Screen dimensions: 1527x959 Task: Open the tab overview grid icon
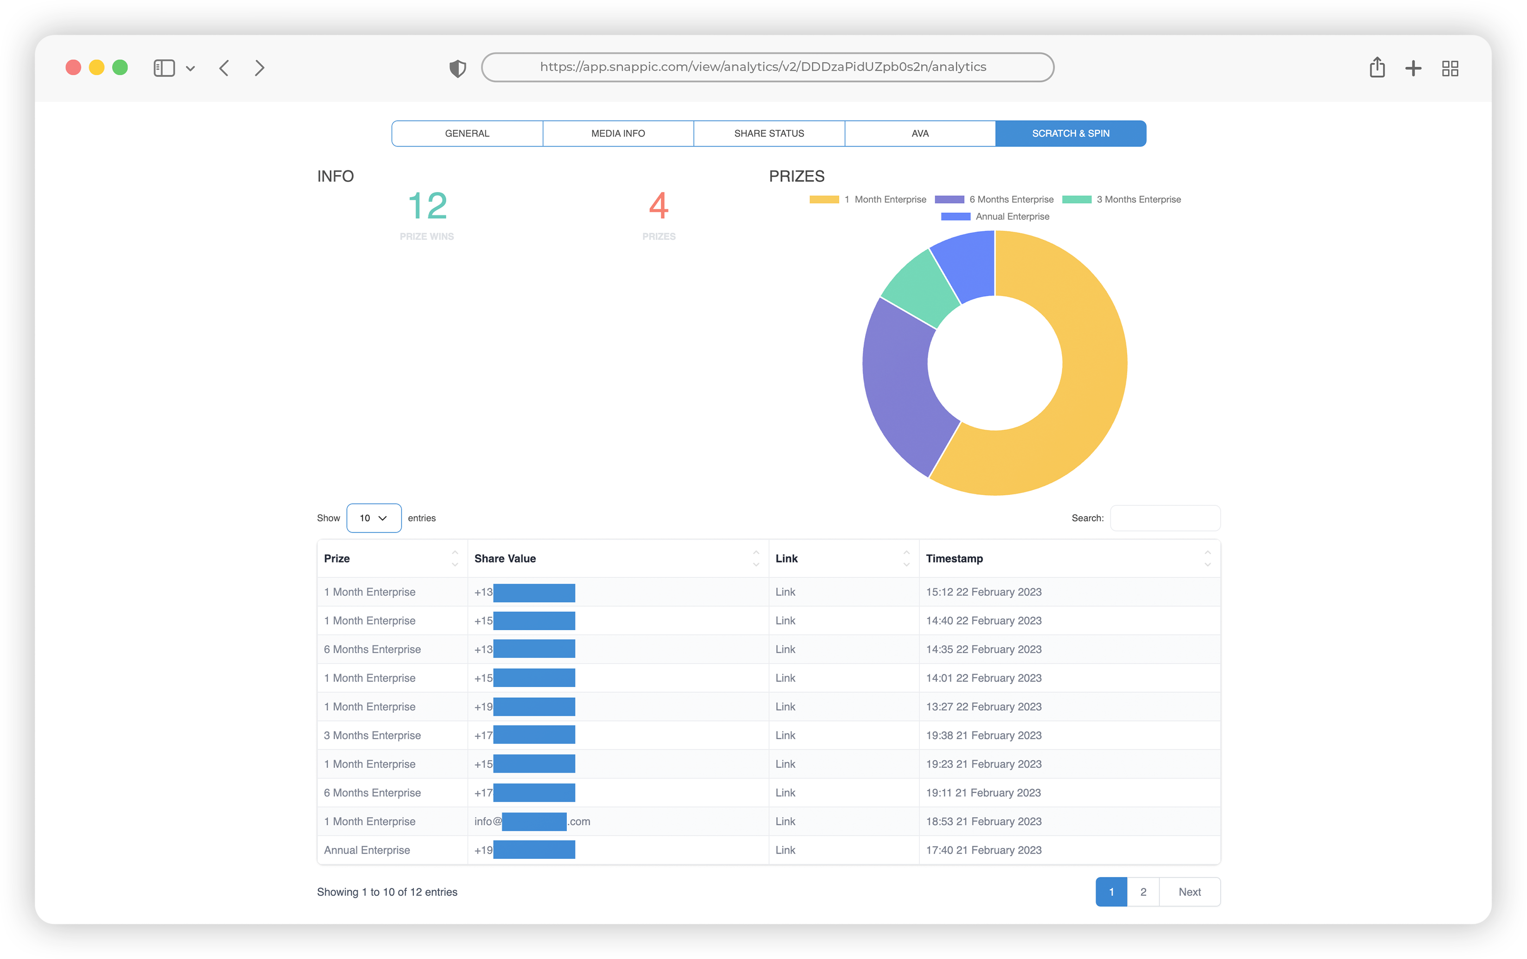1450,69
